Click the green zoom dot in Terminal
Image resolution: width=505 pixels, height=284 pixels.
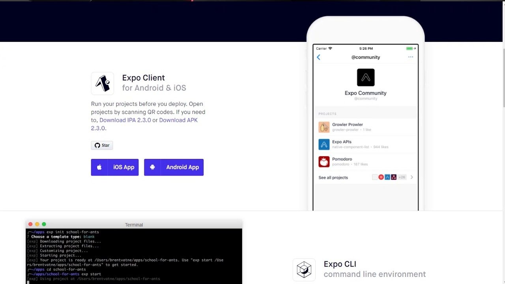[x=44, y=224]
